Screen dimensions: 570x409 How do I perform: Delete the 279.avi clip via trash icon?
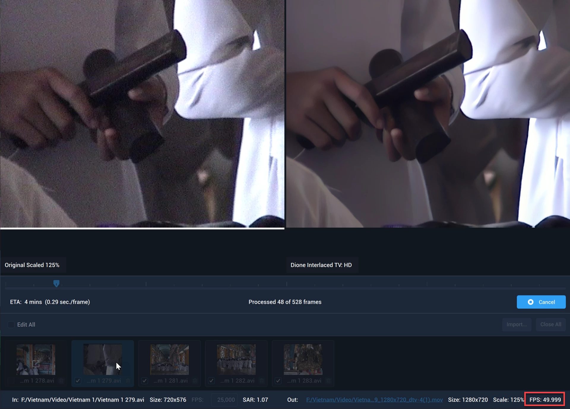(x=128, y=381)
